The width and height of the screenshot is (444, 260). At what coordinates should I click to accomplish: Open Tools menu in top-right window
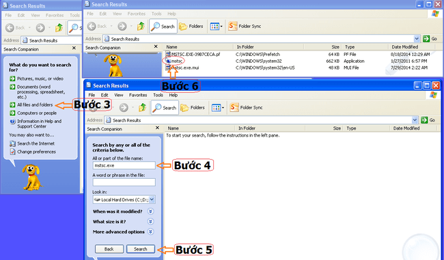click(156, 14)
